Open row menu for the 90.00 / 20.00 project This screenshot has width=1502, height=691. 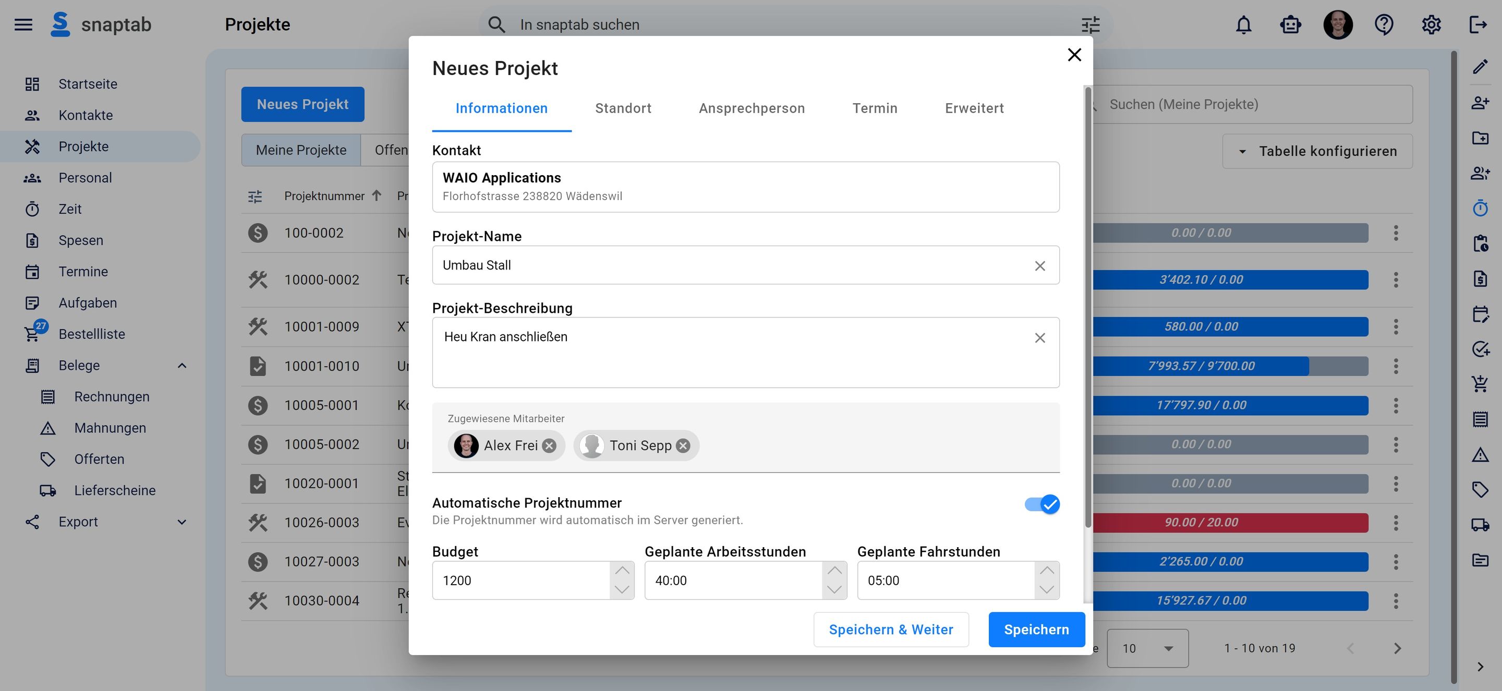pos(1395,523)
